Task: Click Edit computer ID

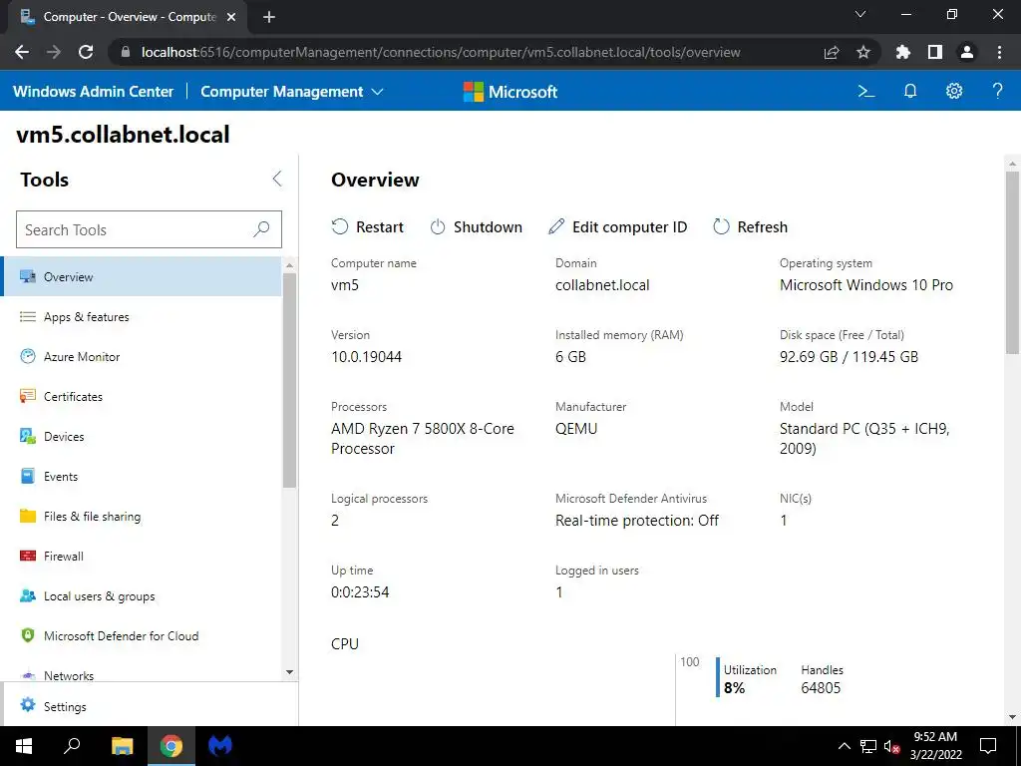Action: [618, 226]
